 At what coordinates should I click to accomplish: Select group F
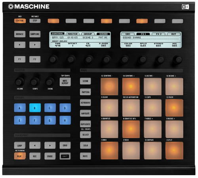tap(35, 120)
